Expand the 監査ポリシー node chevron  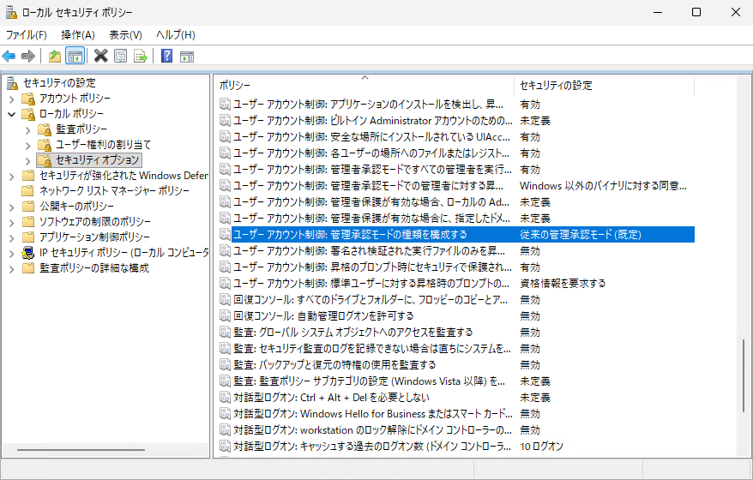(27, 130)
